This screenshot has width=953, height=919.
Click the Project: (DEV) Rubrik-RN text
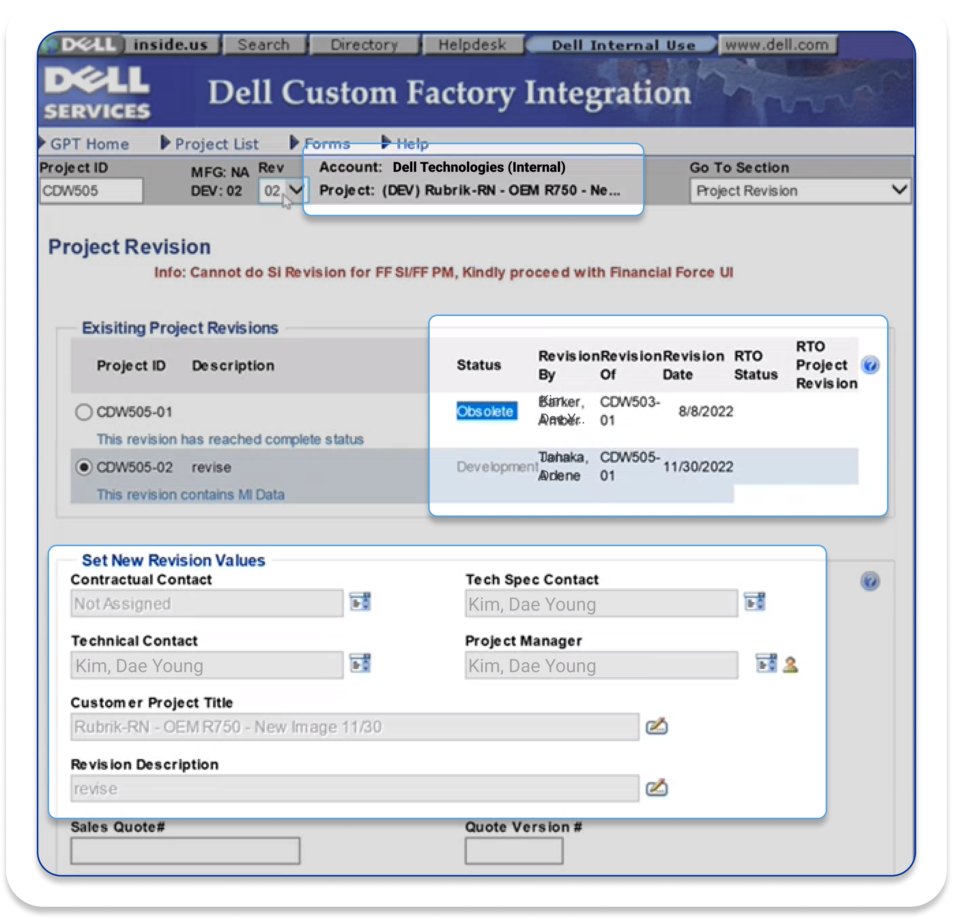pos(470,190)
